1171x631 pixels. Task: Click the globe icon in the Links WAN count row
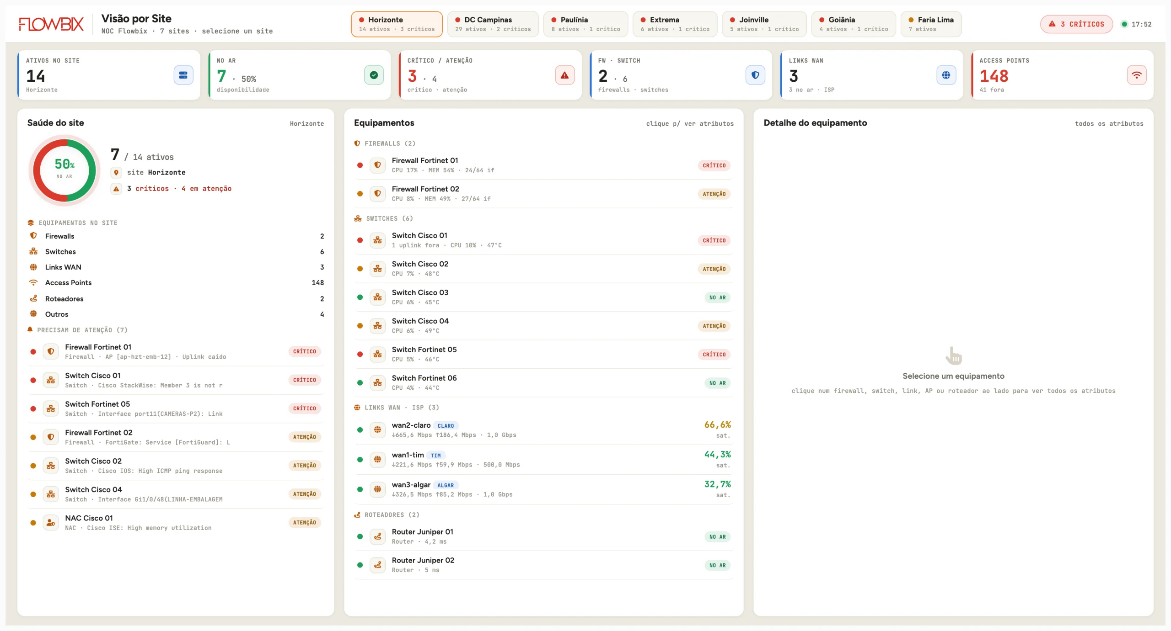[33, 267]
